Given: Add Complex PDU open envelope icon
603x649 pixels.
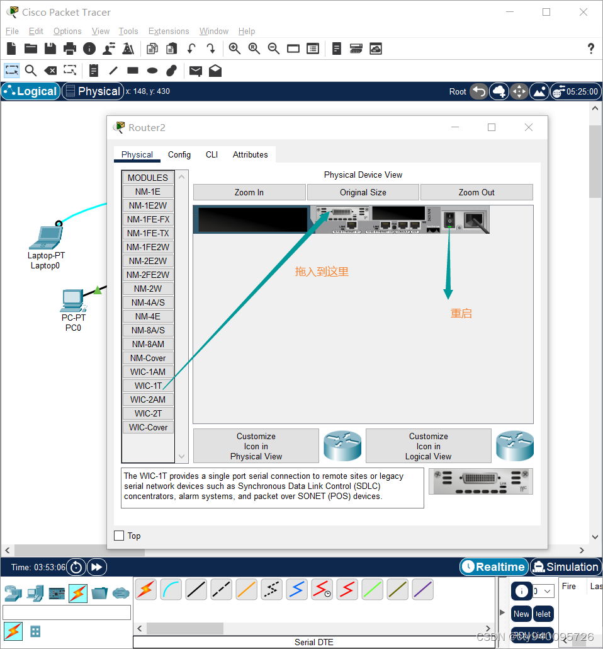Looking at the screenshot, I should pos(215,71).
